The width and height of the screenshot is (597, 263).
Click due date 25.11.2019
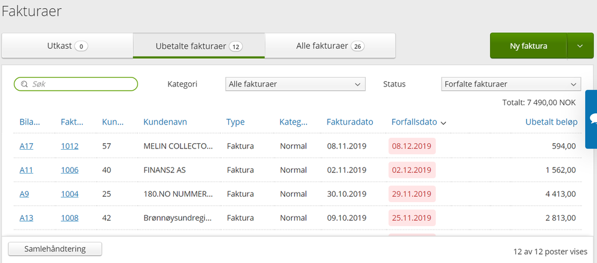pyautogui.click(x=412, y=218)
